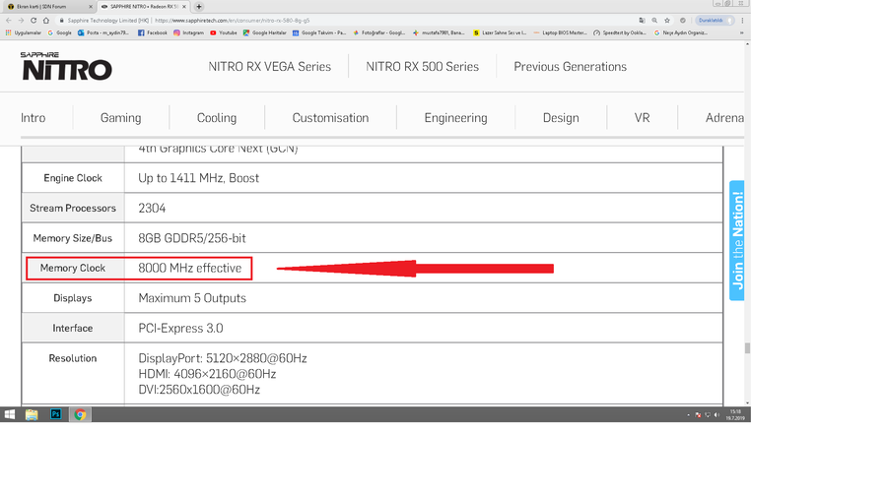Viewport: 887px width, 495px height.
Task: Open Photoshop from the taskbar
Action: 55,414
